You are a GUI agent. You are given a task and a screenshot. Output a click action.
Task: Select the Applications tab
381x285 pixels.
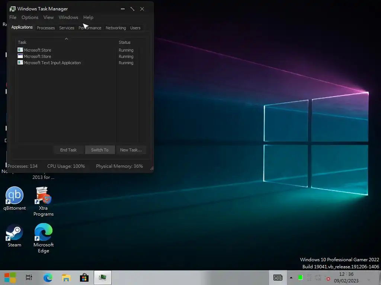[22, 27]
